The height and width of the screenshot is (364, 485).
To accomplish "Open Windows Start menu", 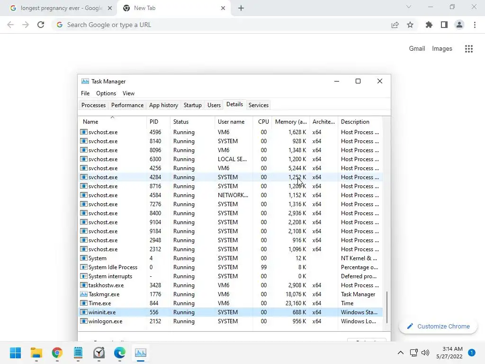I will [x=15, y=353].
